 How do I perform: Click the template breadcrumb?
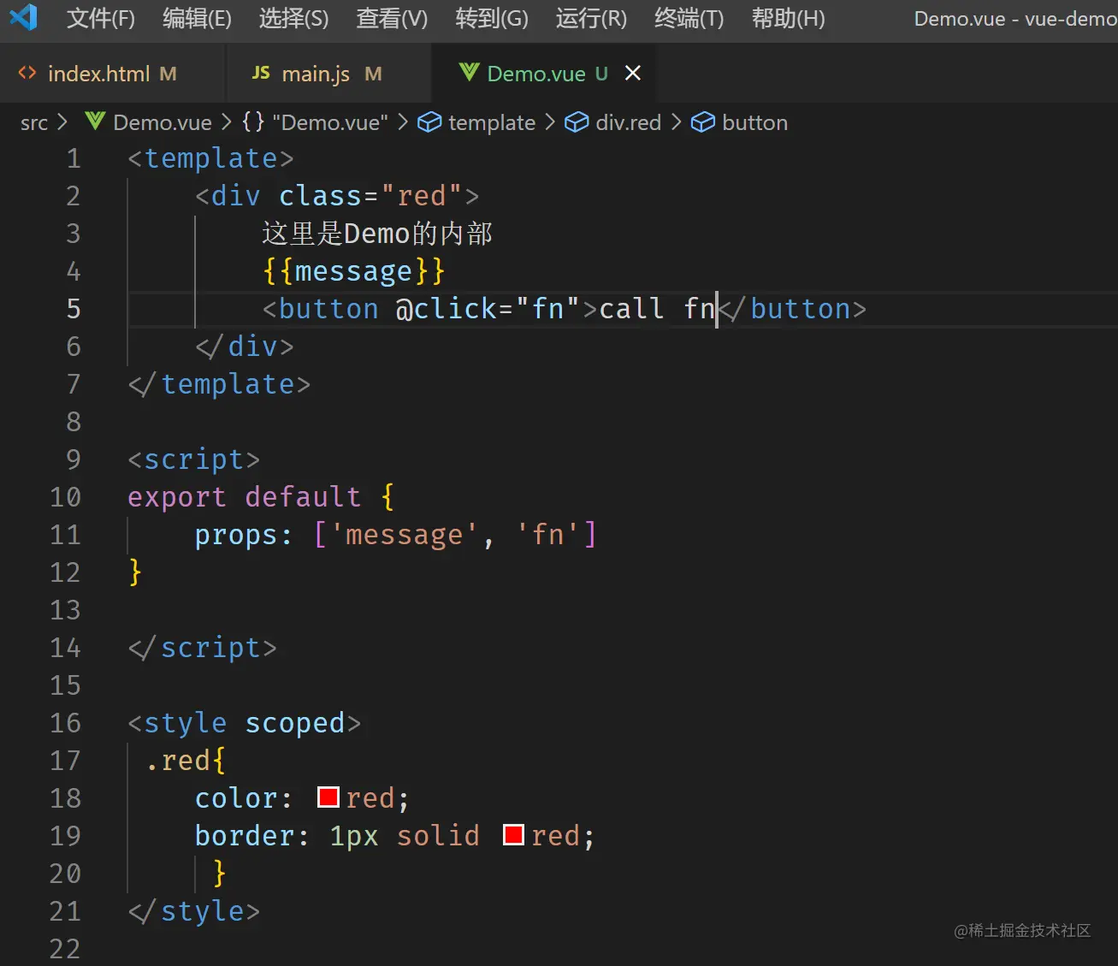pos(492,122)
